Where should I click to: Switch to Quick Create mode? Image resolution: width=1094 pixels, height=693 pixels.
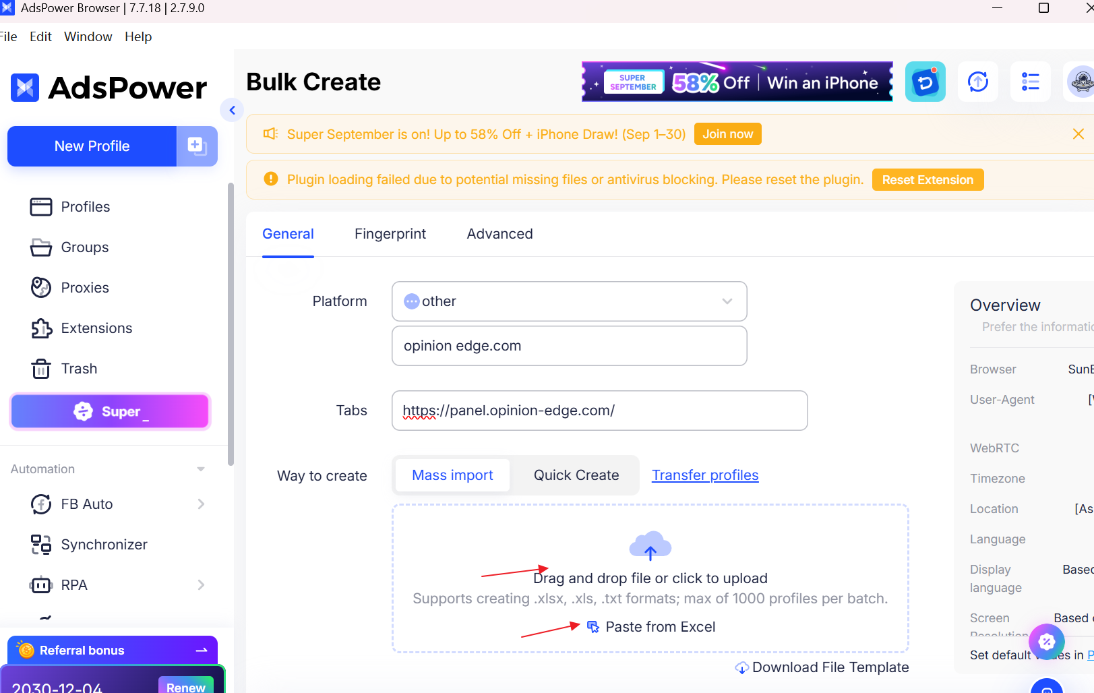[576, 475]
